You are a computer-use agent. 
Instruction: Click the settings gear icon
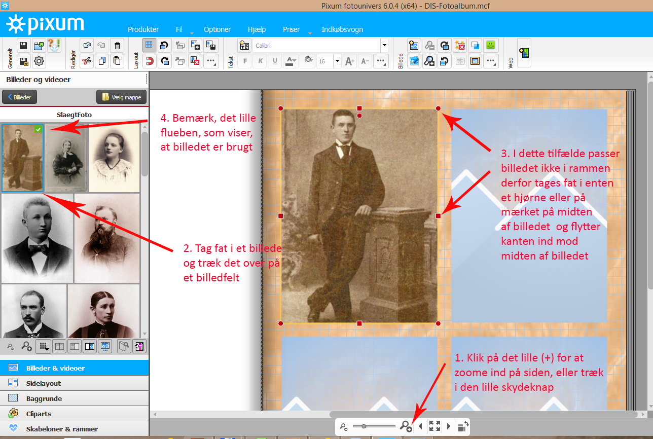click(x=39, y=61)
